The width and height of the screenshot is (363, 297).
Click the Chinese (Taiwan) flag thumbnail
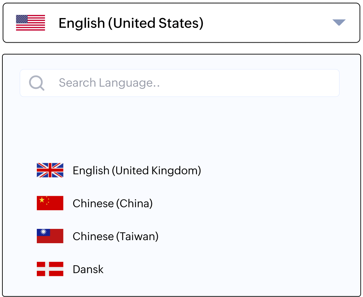pos(50,236)
